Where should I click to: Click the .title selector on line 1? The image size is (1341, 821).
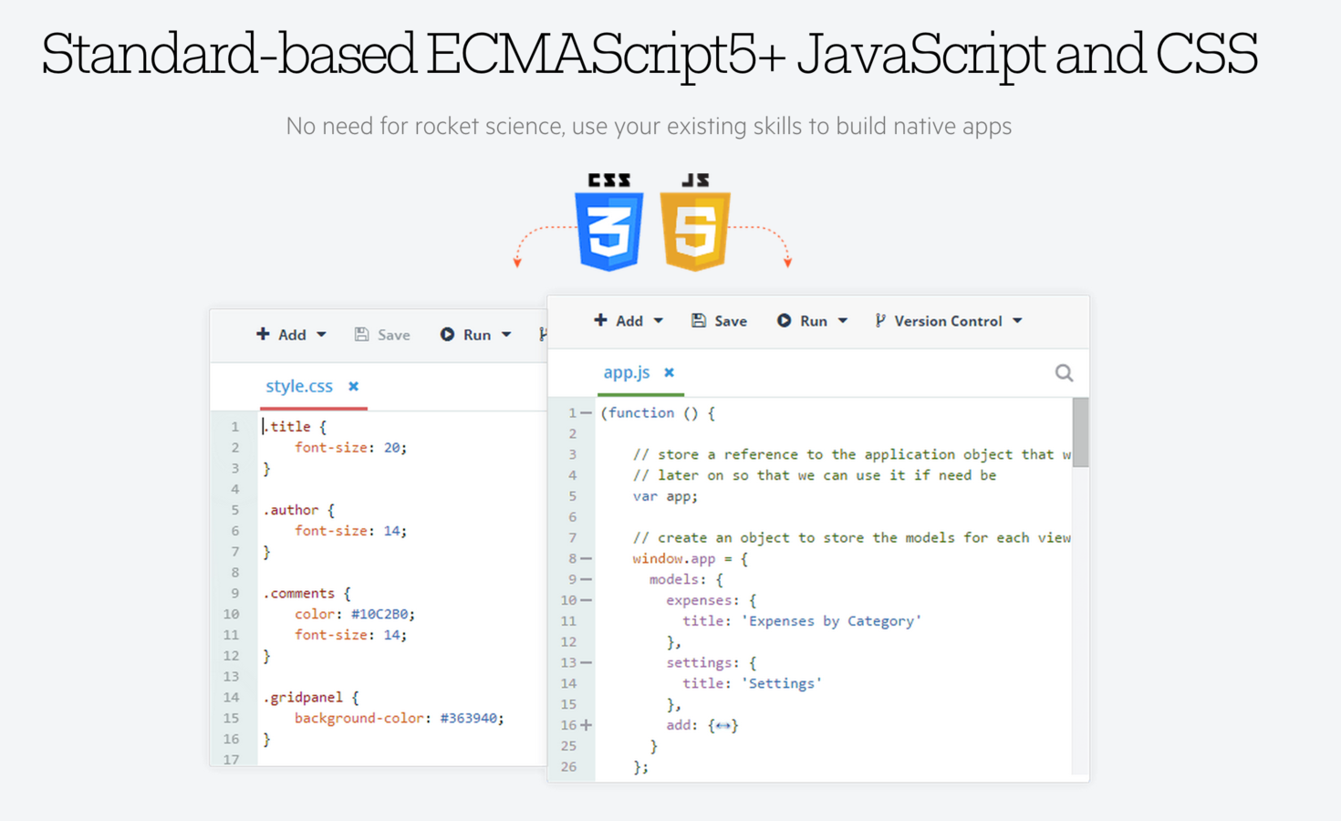click(x=287, y=427)
